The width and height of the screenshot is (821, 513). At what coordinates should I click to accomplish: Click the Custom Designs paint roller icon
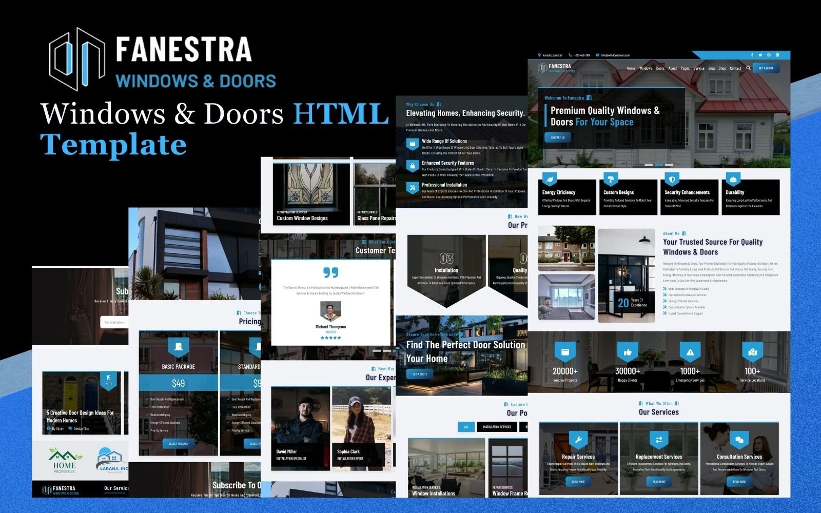610,180
